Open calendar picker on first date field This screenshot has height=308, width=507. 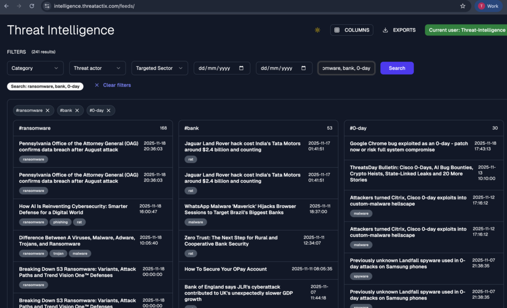tap(241, 68)
